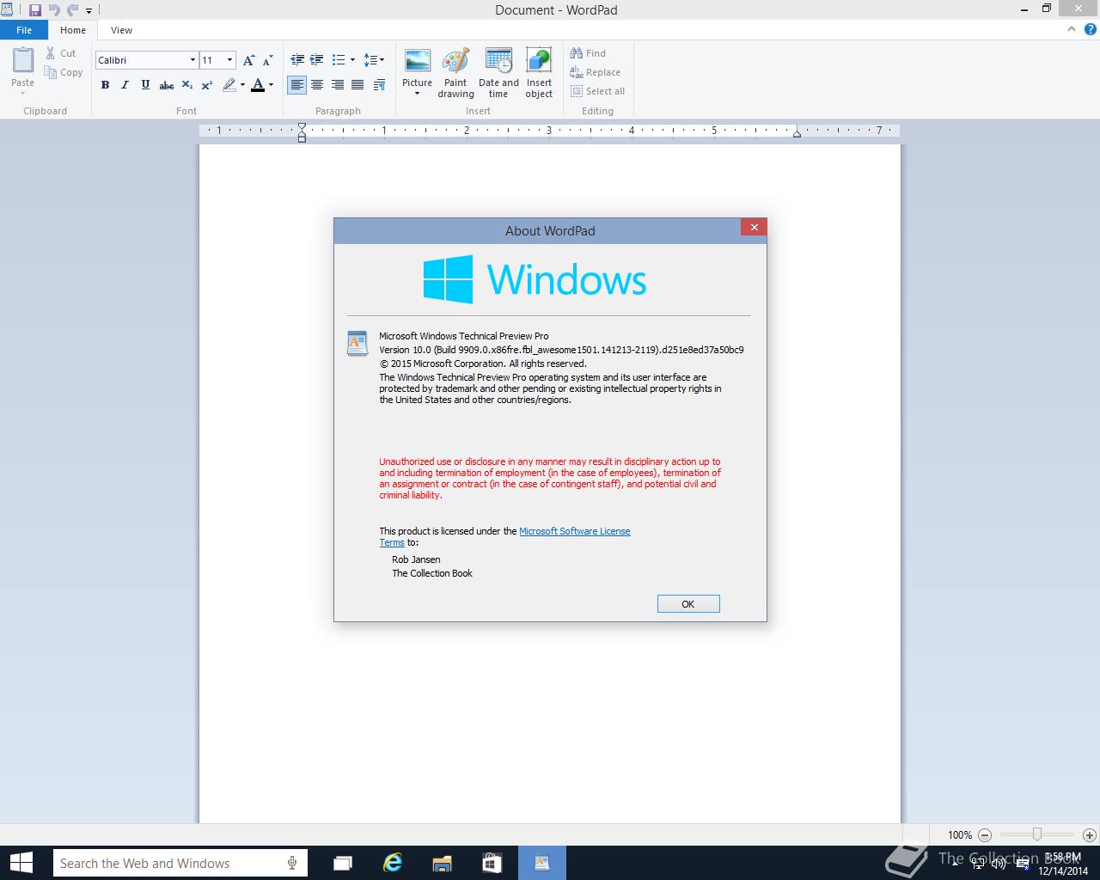
Task: Click the microphone icon in the search box
Action: point(292,863)
